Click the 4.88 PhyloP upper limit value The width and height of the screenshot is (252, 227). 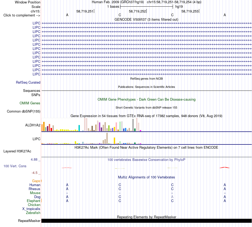[x=34, y=159]
